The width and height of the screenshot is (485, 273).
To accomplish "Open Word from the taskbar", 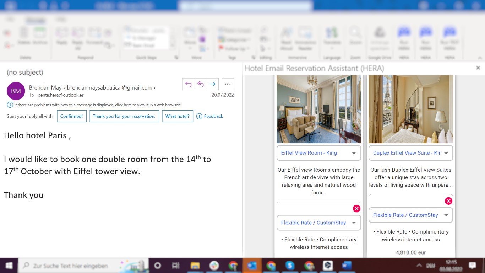I will coord(347,266).
